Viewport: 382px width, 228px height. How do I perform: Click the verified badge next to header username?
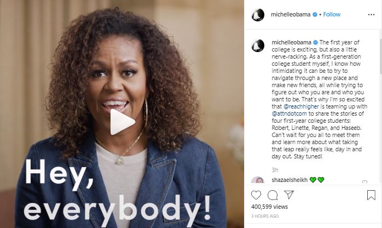pyautogui.click(x=315, y=15)
